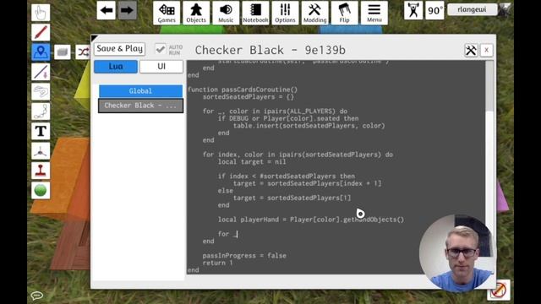Open script editor tools wrench icon
The width and height of the screenshot is (541, 304).
[x=471, y=51]
